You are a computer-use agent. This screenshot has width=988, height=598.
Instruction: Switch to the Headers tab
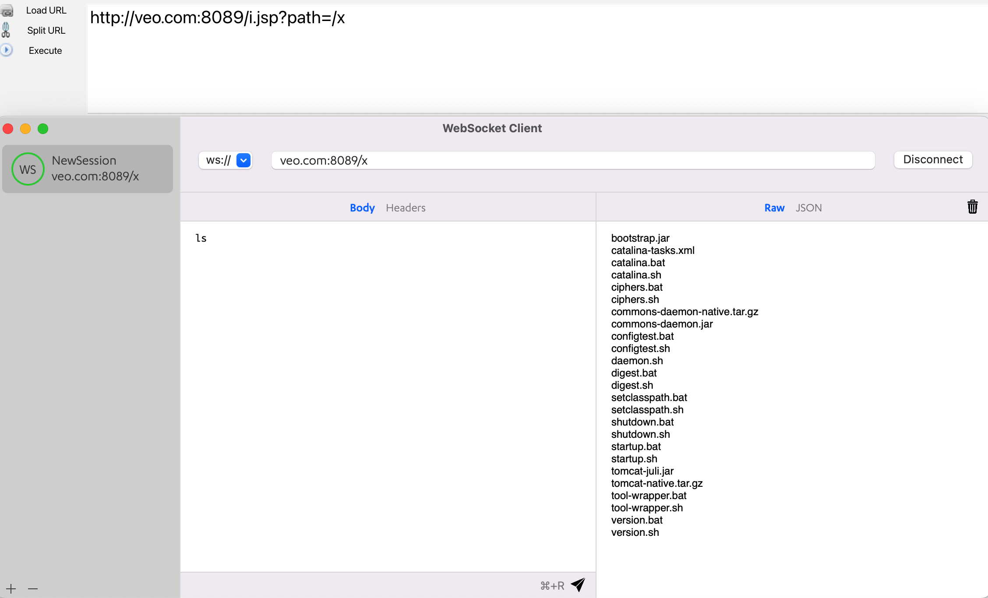point(406,208)
